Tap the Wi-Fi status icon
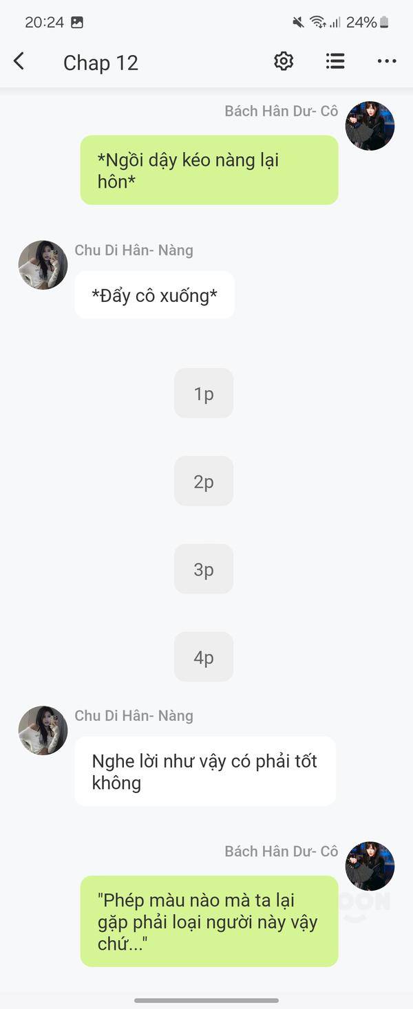The image size is (413, 1009). click(x=317, y=22)
